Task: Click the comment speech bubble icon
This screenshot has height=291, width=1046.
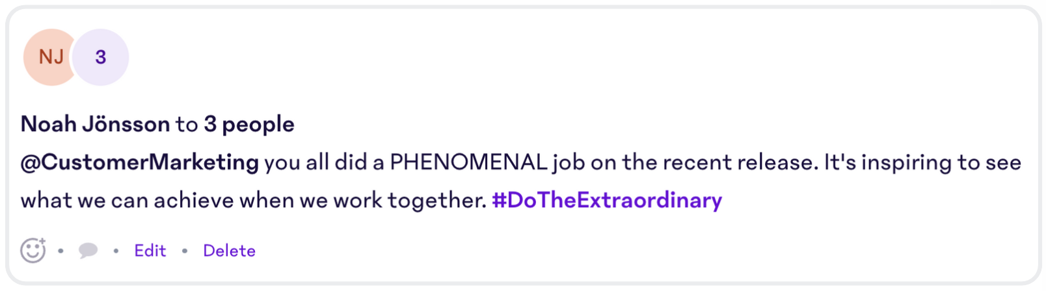Action: click(x=88, y=250)
